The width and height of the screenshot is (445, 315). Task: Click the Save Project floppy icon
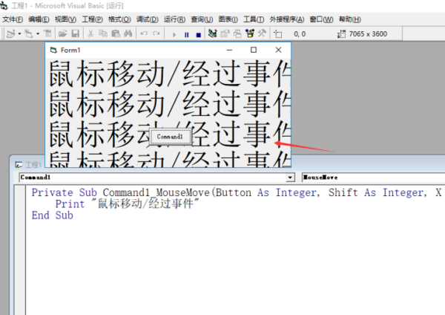click(75, 33)
